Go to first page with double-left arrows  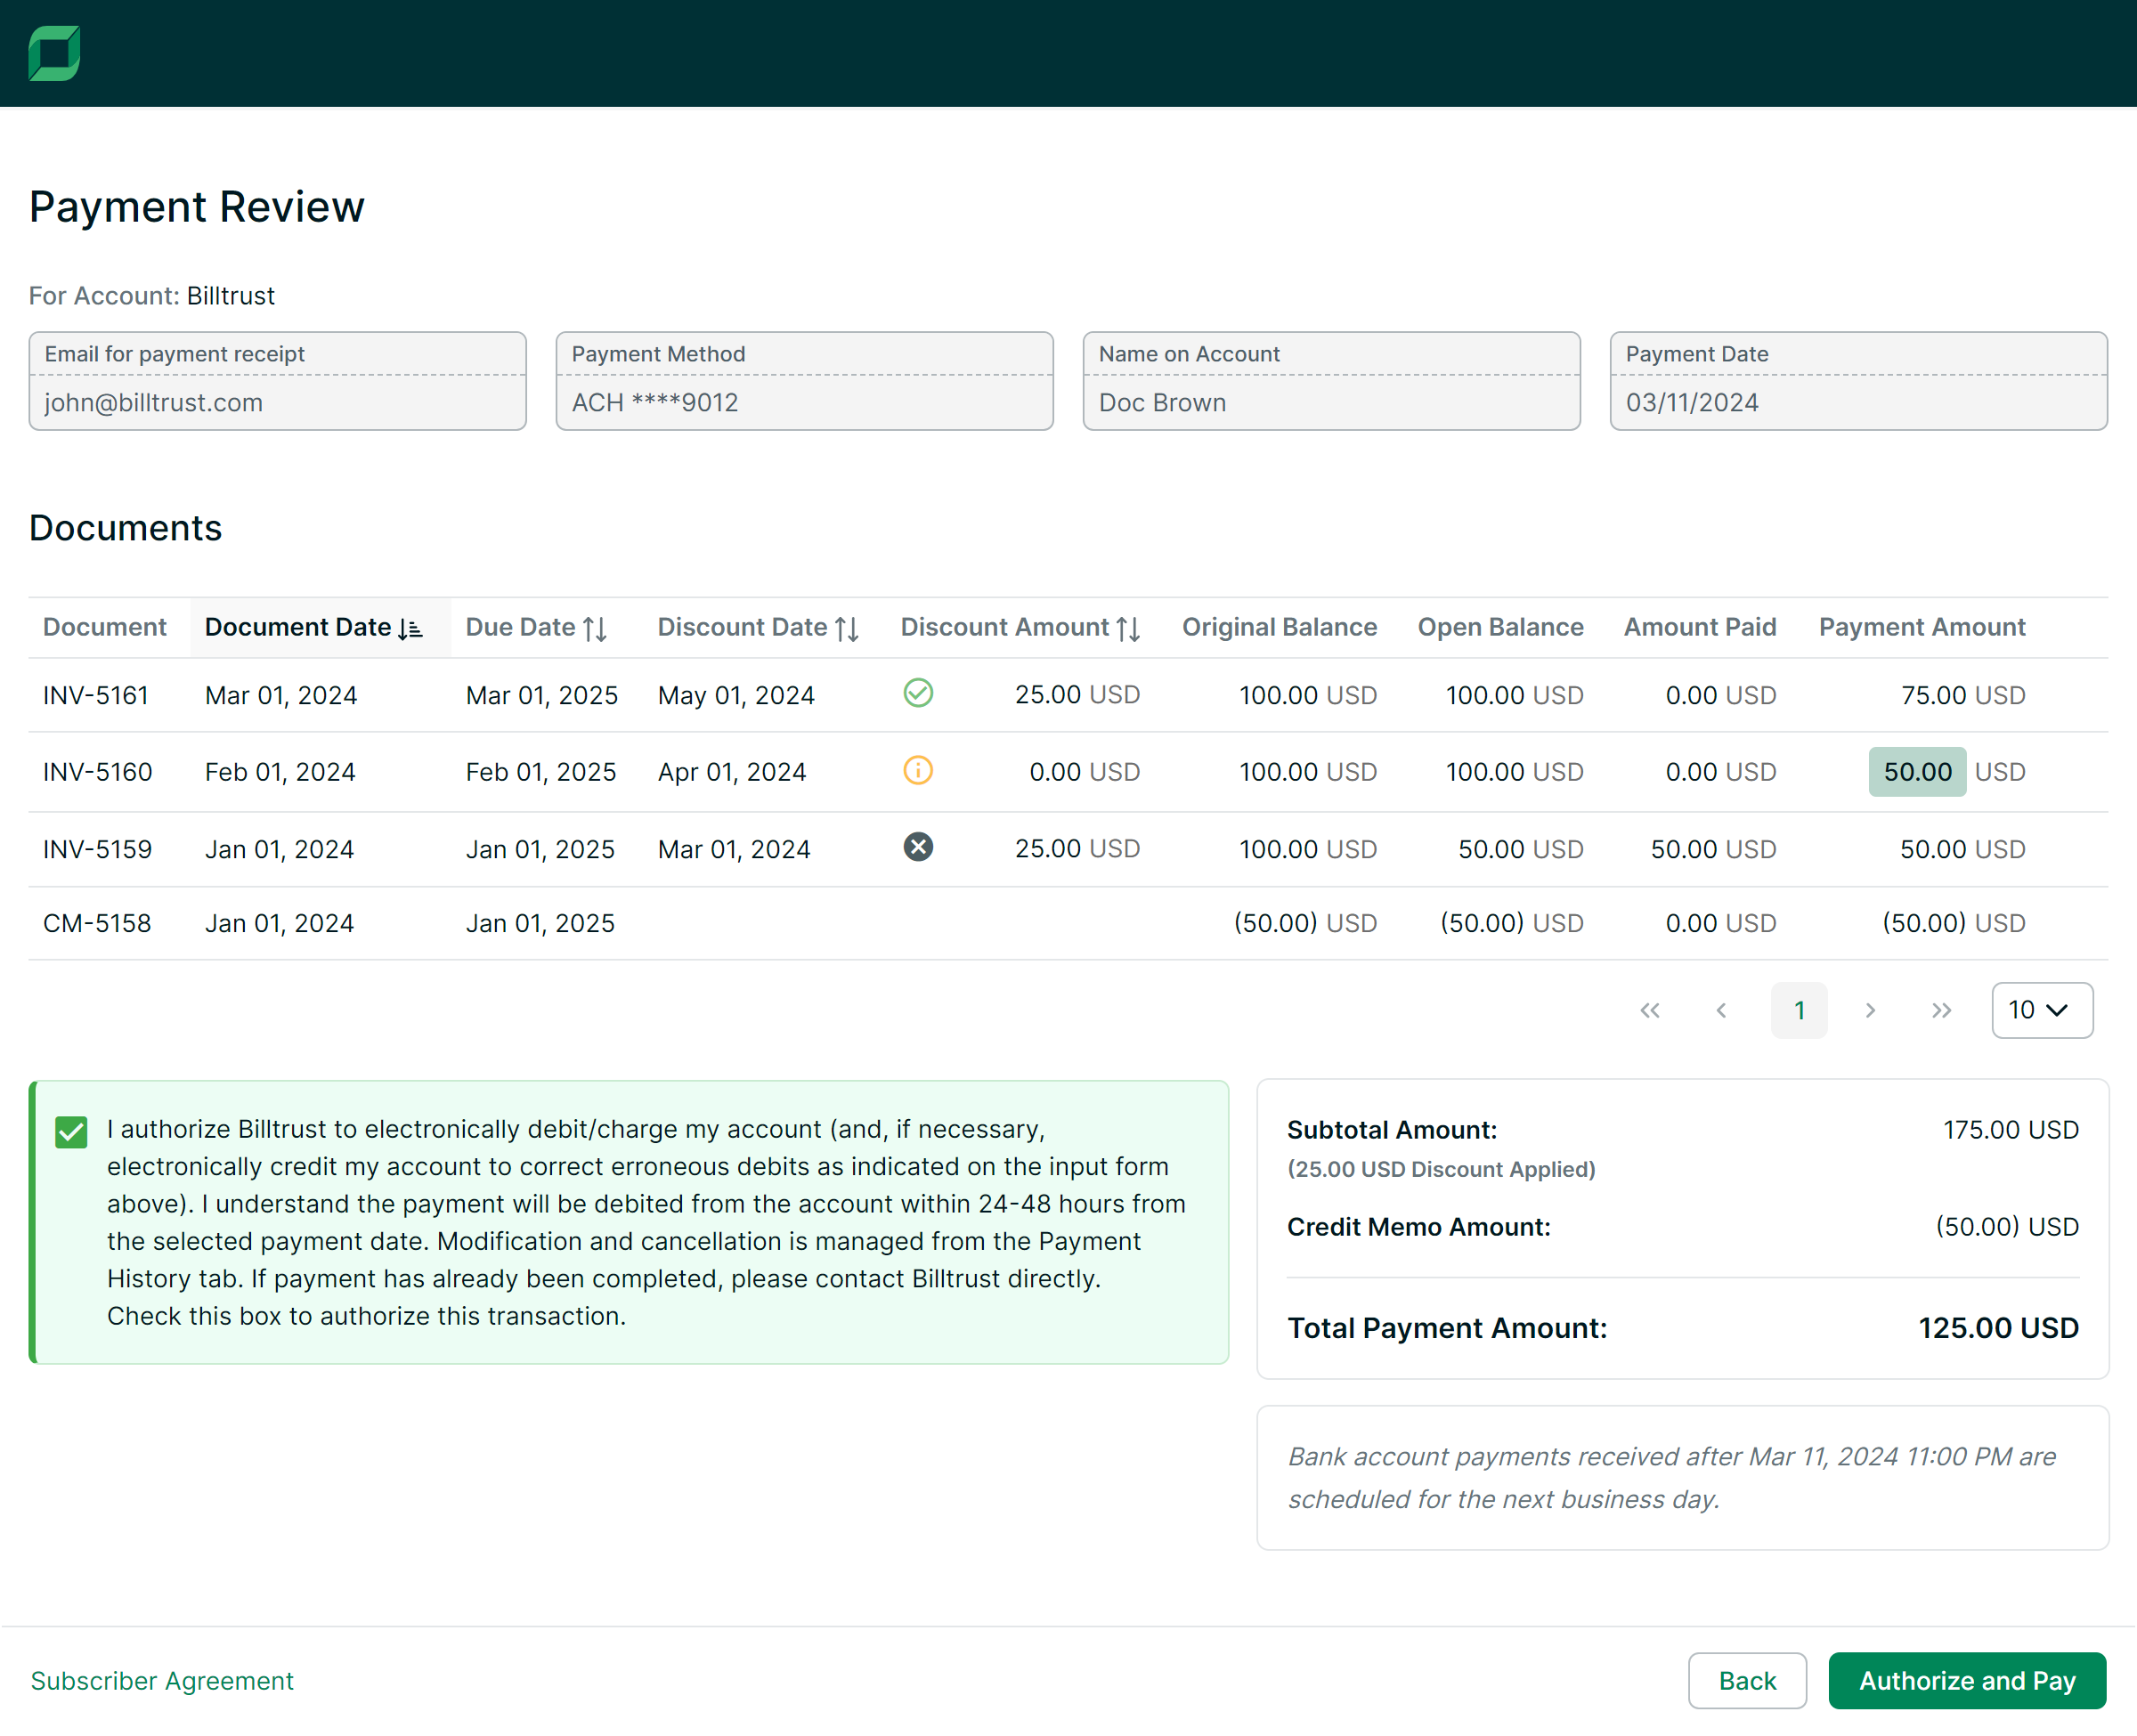click(1649, 1010)
